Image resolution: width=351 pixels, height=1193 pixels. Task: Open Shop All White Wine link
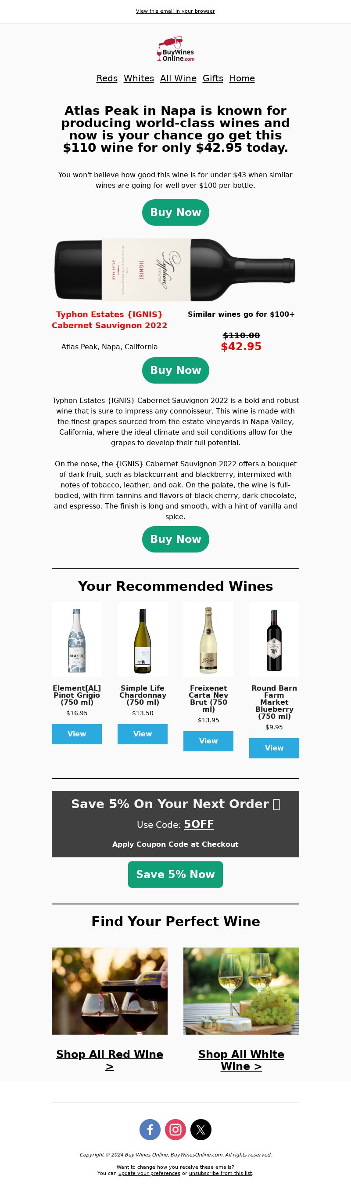tap(241, 1060)
